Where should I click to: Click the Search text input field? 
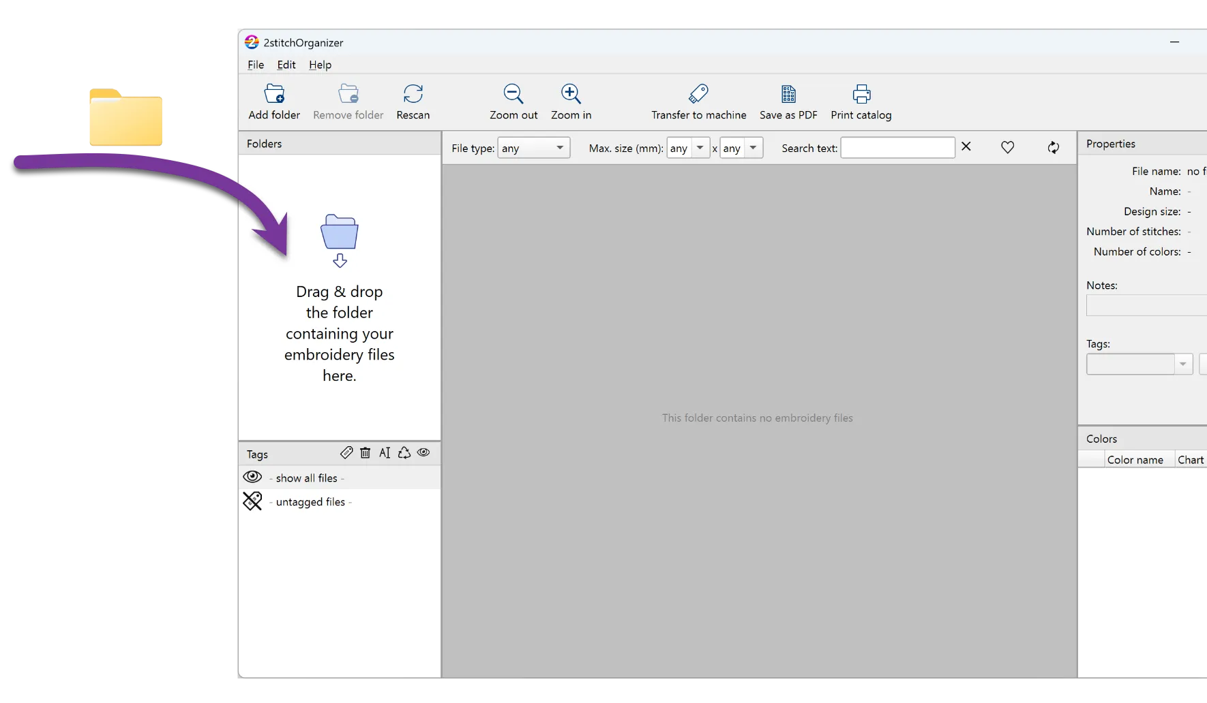click(897, 148)
